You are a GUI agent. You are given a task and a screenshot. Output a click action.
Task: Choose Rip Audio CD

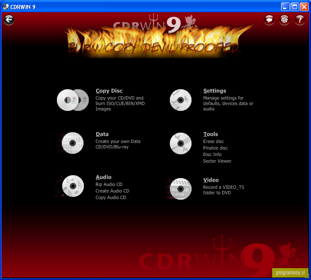(109, 184)
